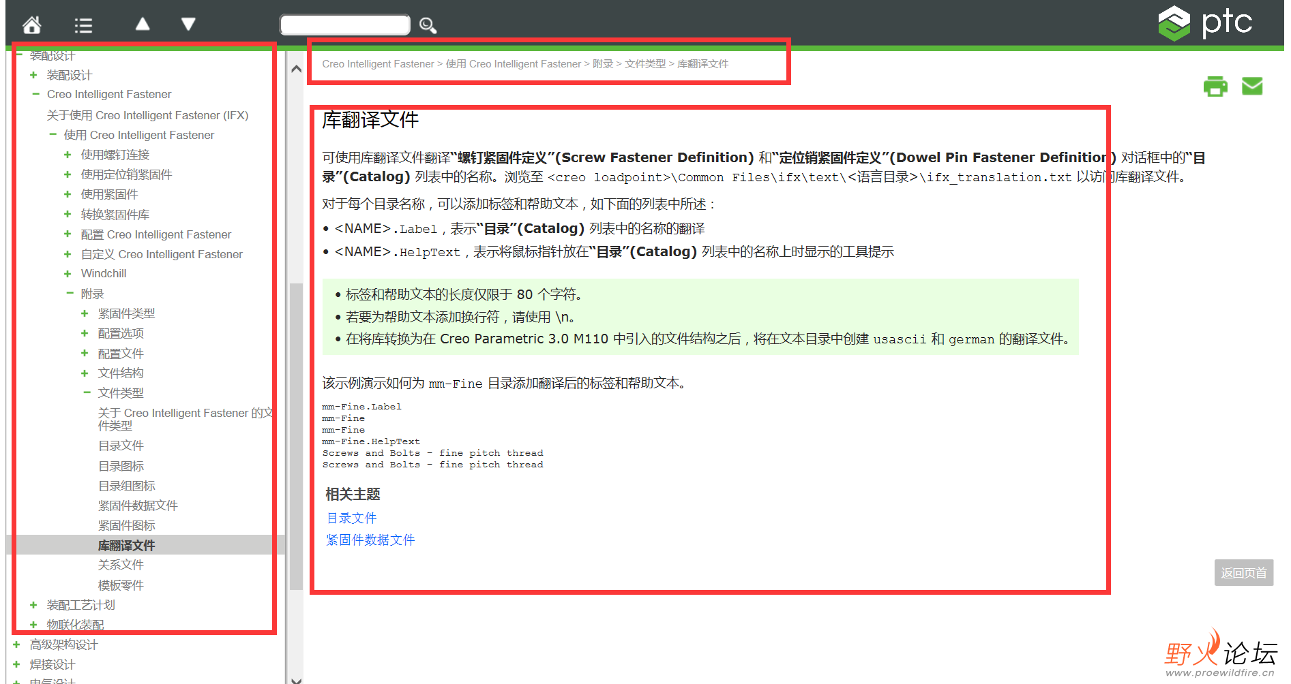Expand the Windchill node
The image size is (1291, 684).
coord(68,274)
